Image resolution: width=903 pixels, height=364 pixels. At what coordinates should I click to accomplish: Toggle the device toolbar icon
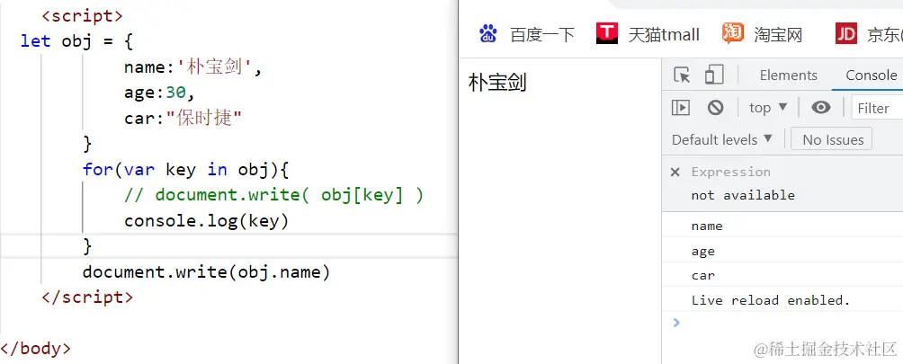point(714,75)
